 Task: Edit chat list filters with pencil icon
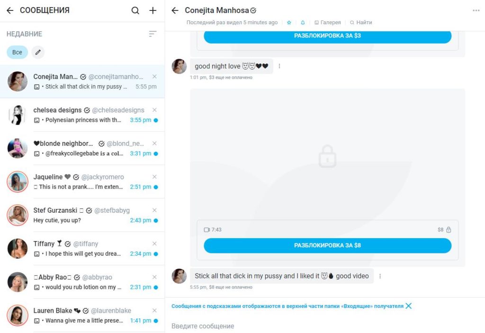[38, 52]
